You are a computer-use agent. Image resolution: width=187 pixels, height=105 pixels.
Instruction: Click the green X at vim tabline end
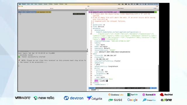click(155, 12)
